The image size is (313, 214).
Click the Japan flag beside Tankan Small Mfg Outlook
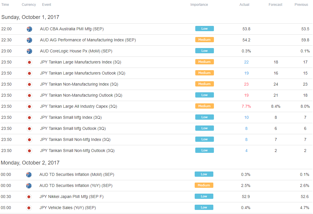pyautogui.click(x=29, y=129)
